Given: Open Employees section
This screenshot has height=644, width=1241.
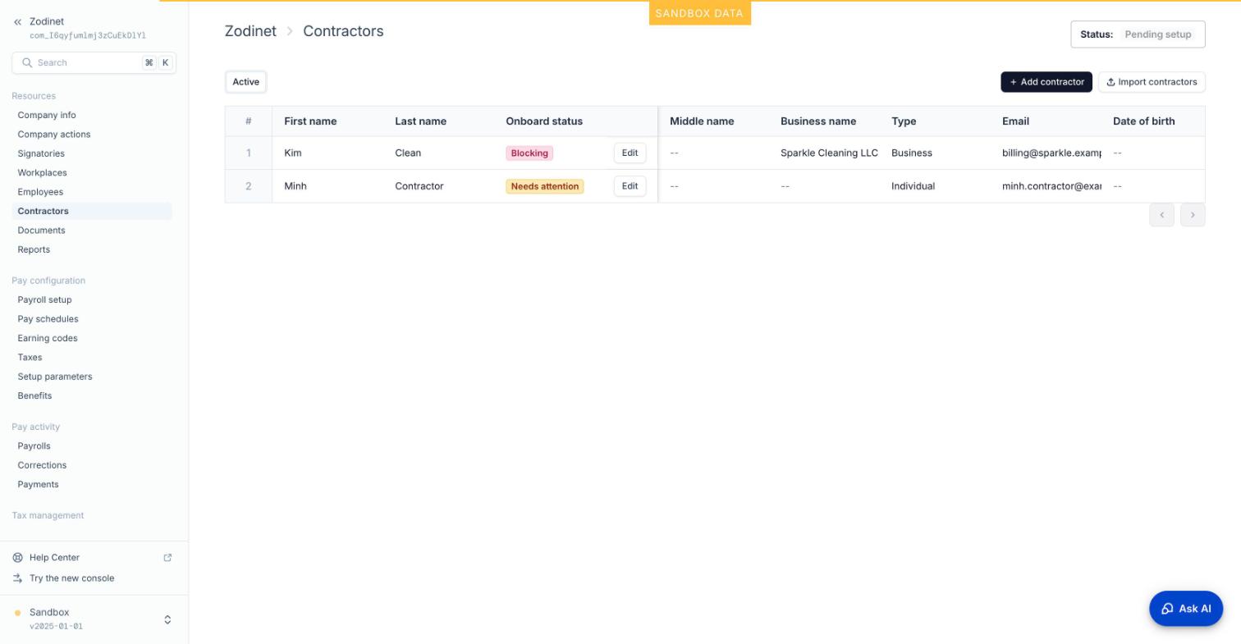Looking at the screenshot, I should click(40, 192).
